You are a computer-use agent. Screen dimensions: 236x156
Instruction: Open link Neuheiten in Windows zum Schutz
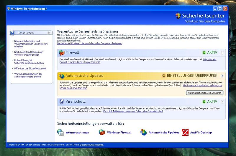pyautogui.click(x=89, y=43)
